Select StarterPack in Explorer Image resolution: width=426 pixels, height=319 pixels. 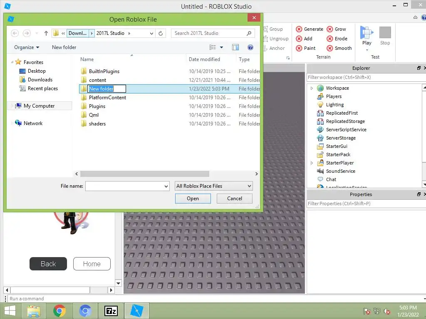tap(338, 155)
